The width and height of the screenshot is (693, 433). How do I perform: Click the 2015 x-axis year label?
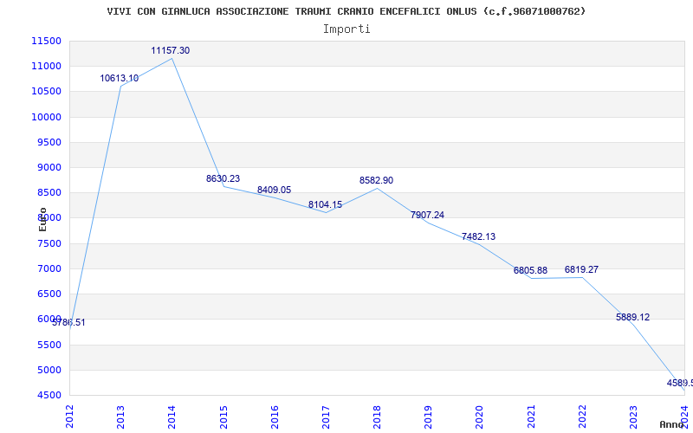click(223, 417)
